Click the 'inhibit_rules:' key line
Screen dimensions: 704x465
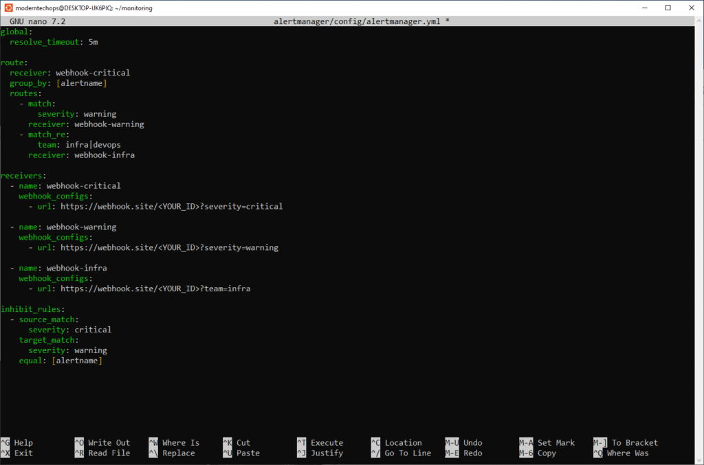coord(33,309)
